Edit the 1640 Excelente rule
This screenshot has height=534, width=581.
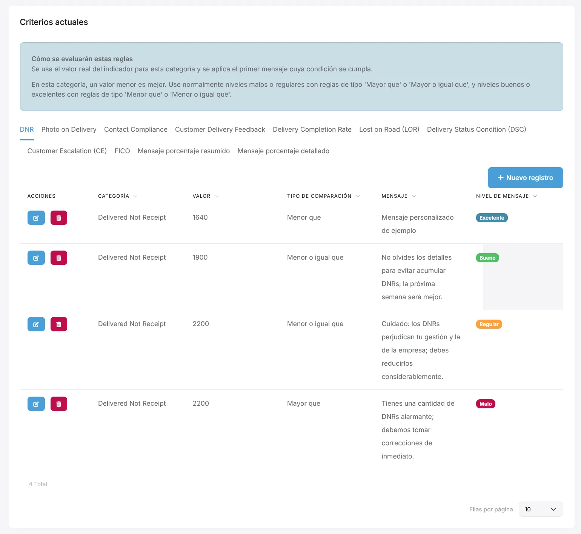(x=36, y=218)
